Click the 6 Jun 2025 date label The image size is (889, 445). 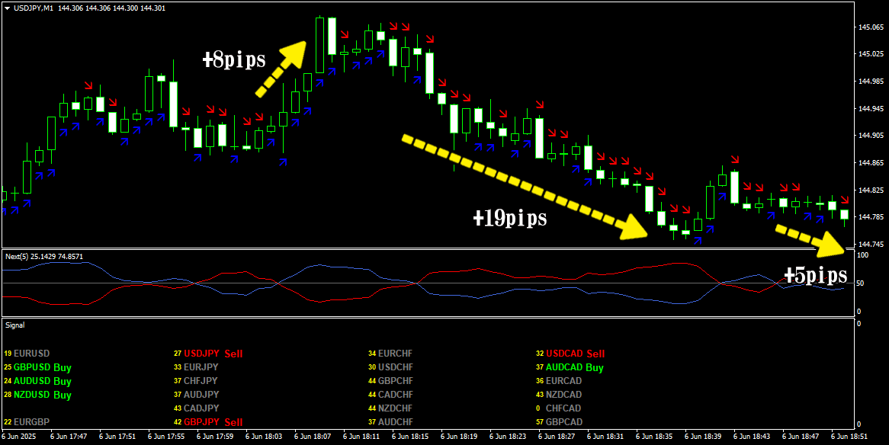18,437
